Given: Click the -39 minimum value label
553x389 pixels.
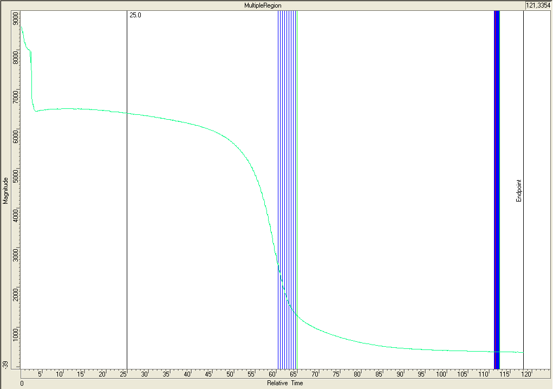Looking at the screenshot, I should pos(5,364).
